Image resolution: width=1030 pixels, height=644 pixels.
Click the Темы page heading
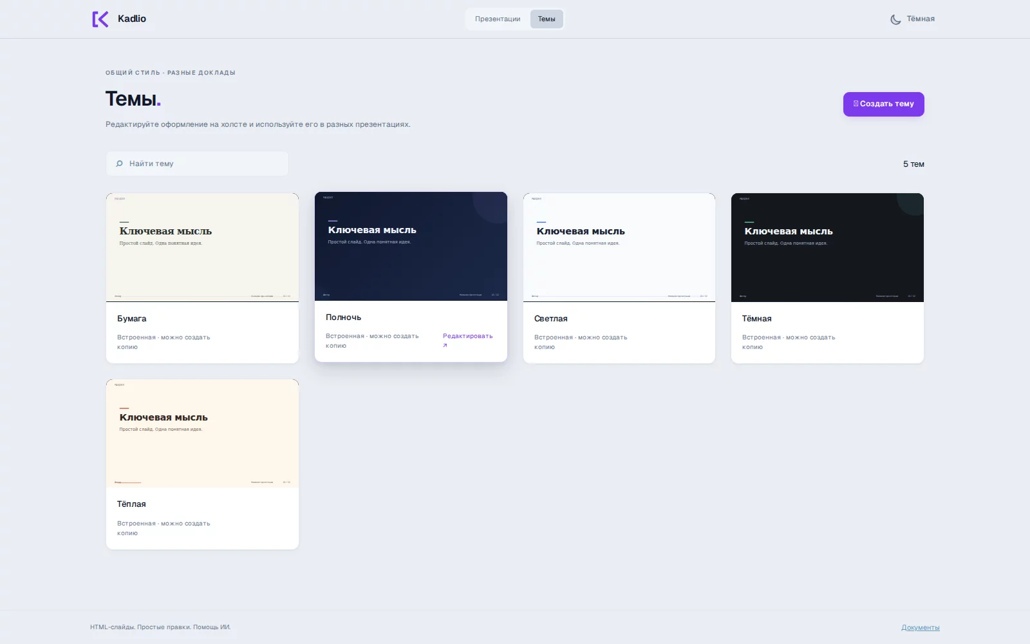(133, 99)
